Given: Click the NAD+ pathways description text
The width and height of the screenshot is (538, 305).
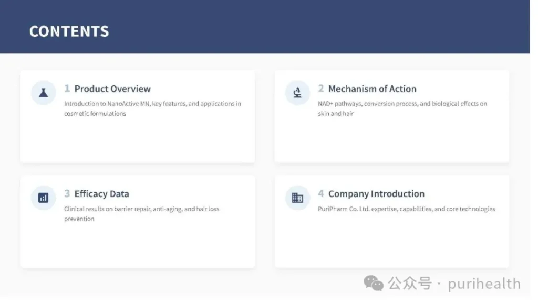Looking at the screenshot, I should point(402,108).
